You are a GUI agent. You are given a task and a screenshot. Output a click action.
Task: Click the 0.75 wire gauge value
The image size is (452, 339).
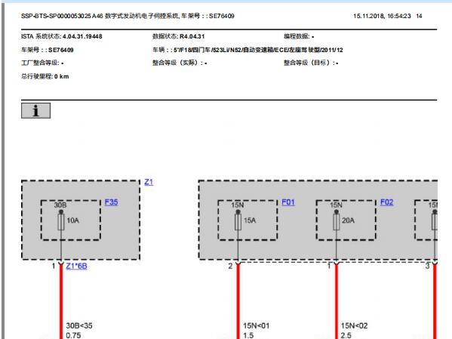(73, 335)
